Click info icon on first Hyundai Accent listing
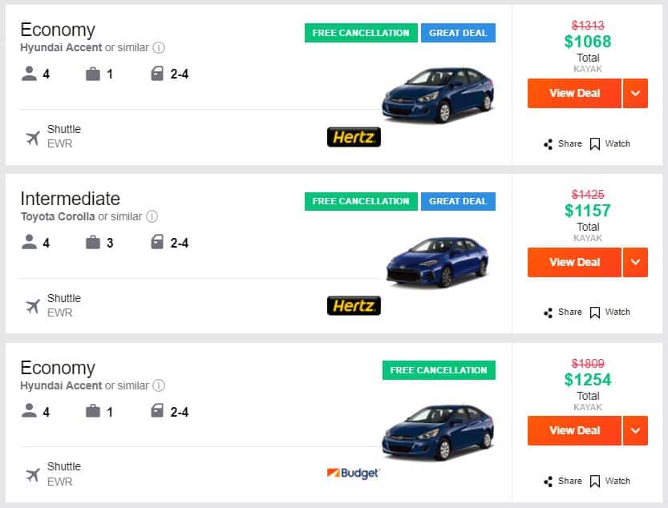 [x=159, y=47]
